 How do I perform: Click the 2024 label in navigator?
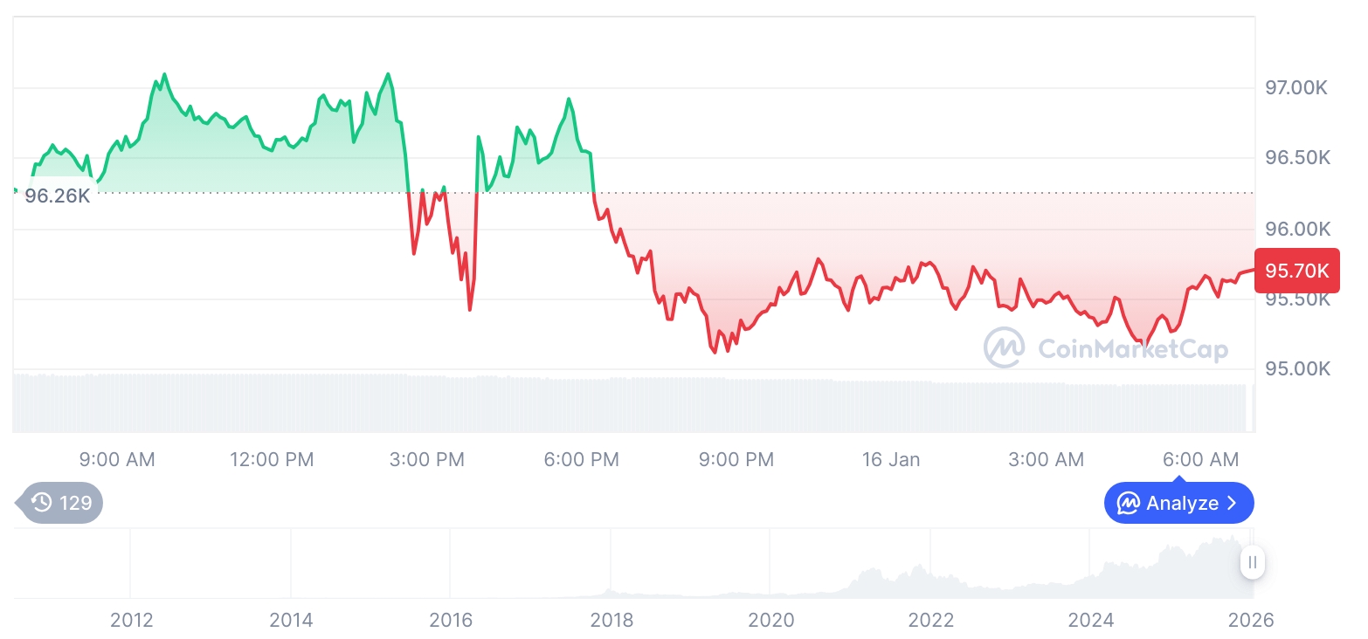click(x=1091, y=621)
